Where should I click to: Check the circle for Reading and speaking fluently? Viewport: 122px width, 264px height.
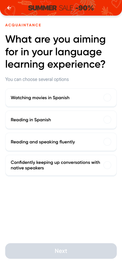(107, 142)
